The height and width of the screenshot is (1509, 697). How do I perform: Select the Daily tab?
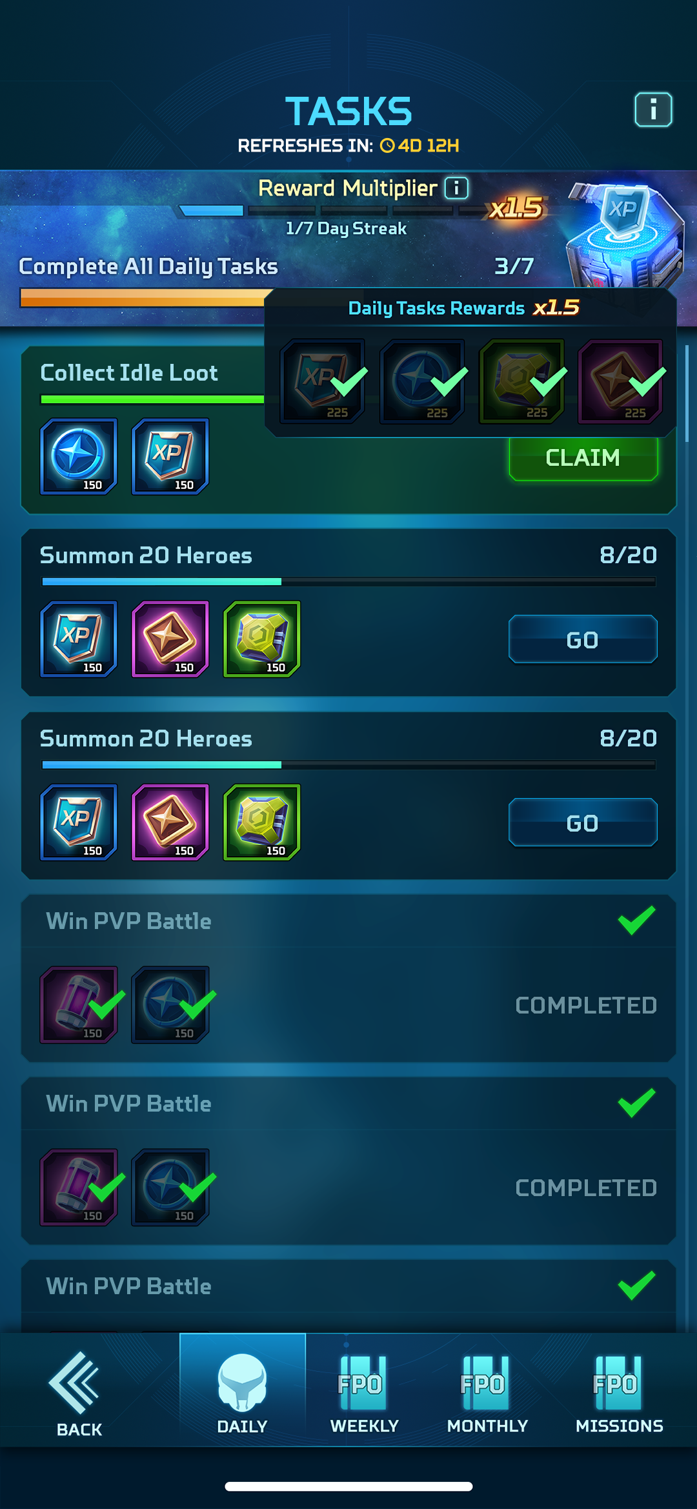click(x=243, y=1390)
